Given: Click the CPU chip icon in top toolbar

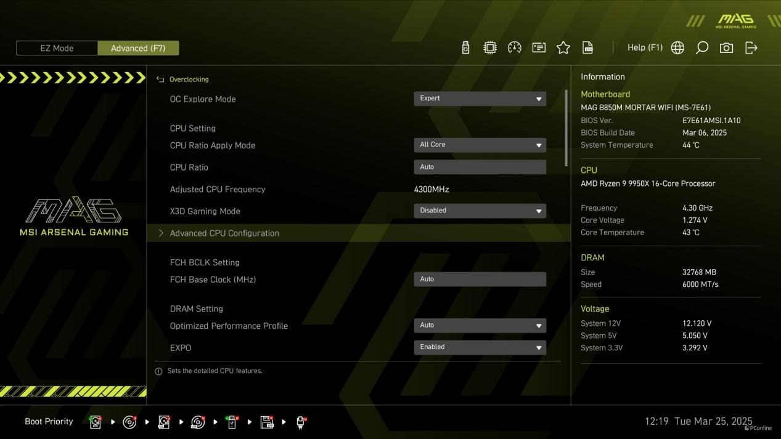Looking at the screenshot, I should [490, 48].
